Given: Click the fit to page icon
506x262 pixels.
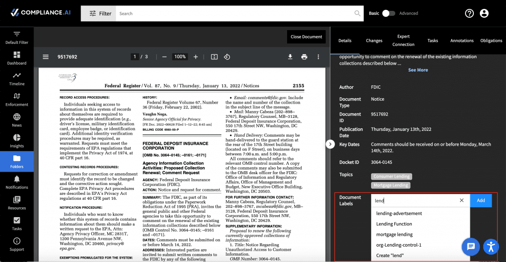Looking at the screenshot, I should 214,57.
